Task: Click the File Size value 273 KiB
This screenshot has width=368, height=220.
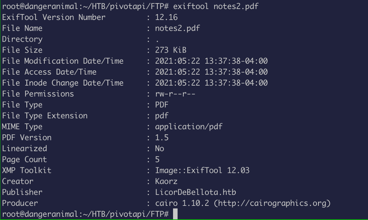Action: coord(171,50)
